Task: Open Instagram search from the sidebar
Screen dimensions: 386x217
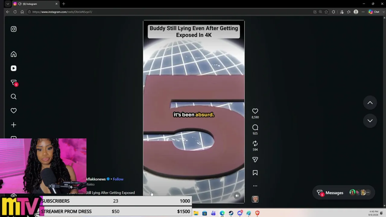Action: point(14,96)
